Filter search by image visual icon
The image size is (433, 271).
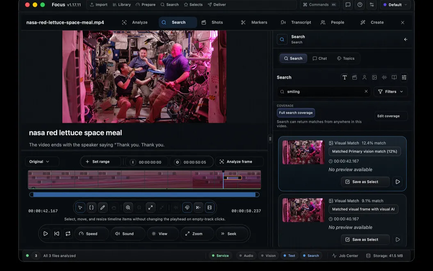pos(374,78)
